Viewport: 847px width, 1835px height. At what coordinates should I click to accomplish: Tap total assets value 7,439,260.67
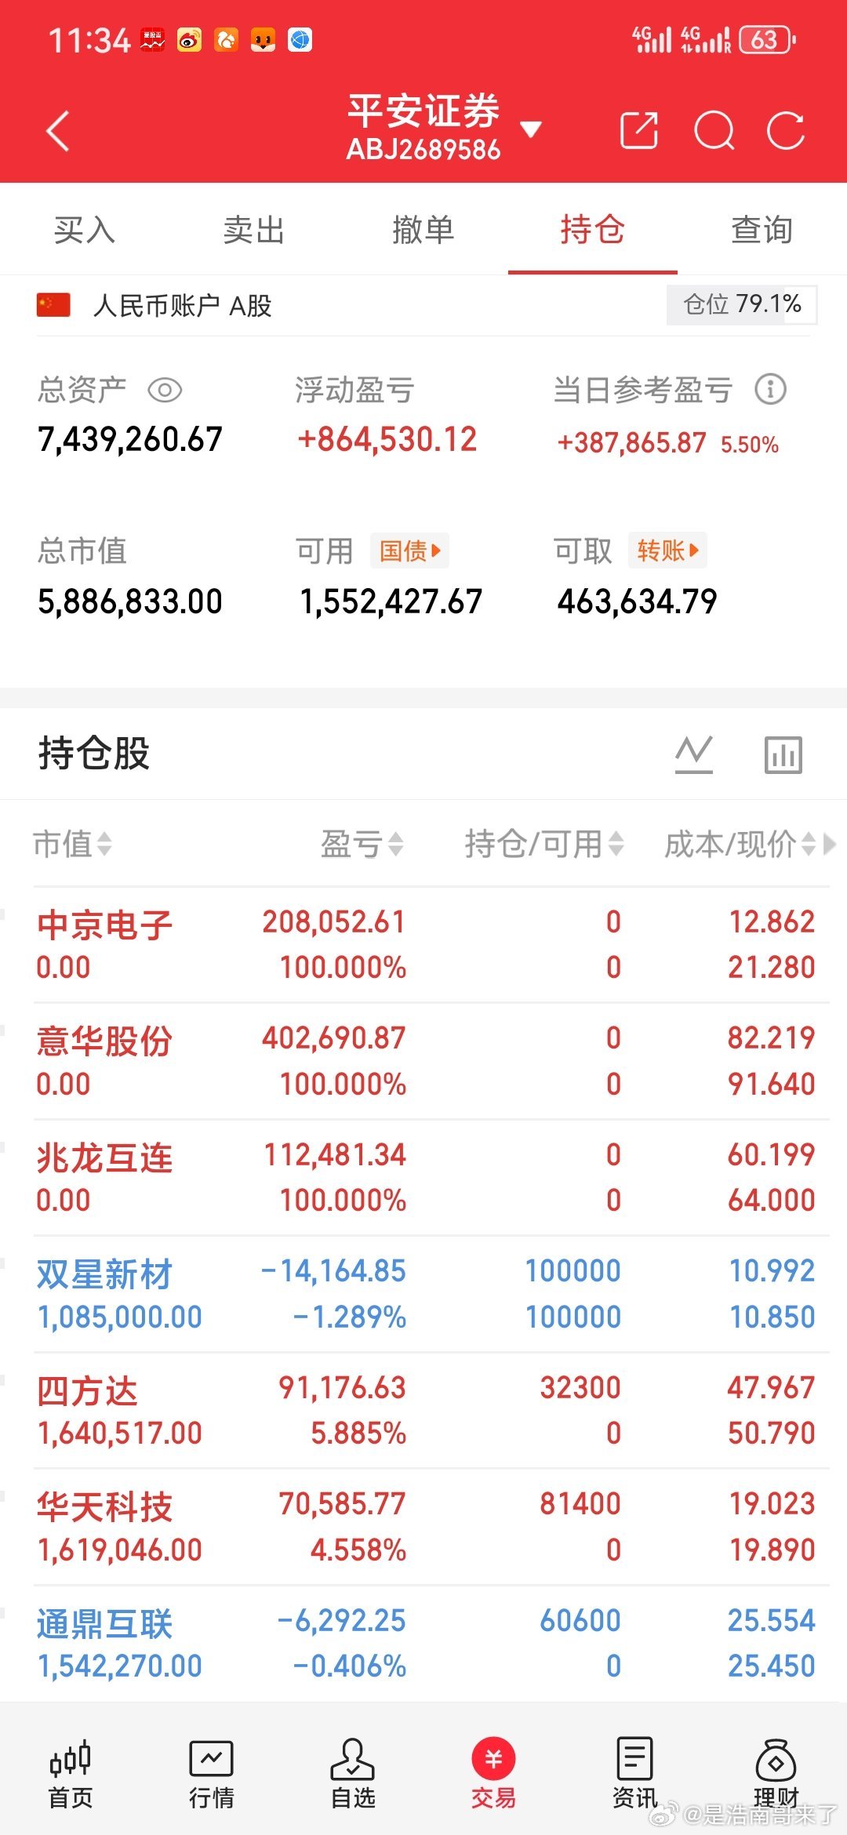pyautogui.click(x=130, y=439)
